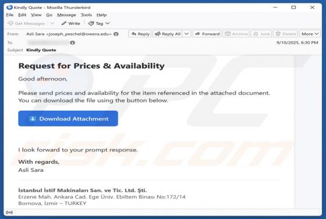Click the date 9/10/2025, 6:30 PM
The height and width of the screenshot is (219, 326).
(297, 43)
